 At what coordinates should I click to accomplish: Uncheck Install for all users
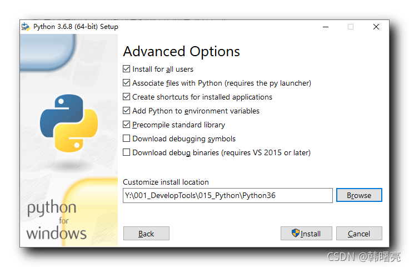[127, 69]
